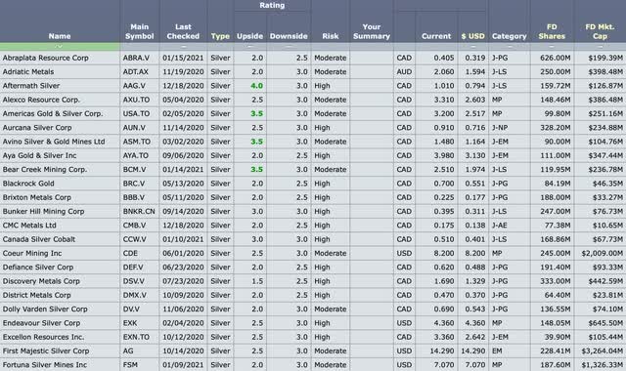This screenshot has height=371, width=626.
Task: Click the BNKR.CN symbol cell
Action: click(139, 211)
